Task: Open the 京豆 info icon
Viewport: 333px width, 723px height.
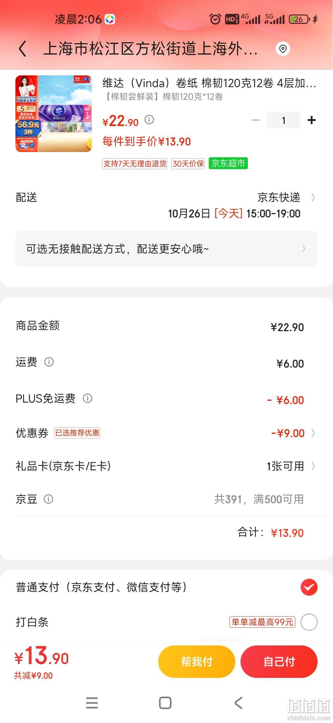Action: tap(48, 499)
